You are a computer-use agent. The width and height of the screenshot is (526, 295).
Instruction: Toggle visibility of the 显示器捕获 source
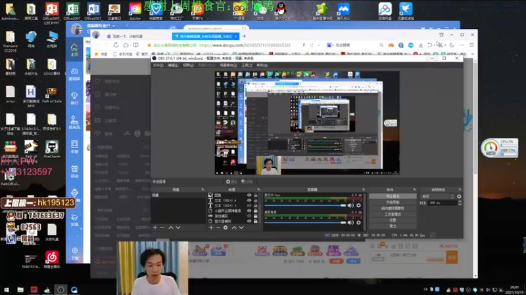pyautogui.click(x=249, y=221)
